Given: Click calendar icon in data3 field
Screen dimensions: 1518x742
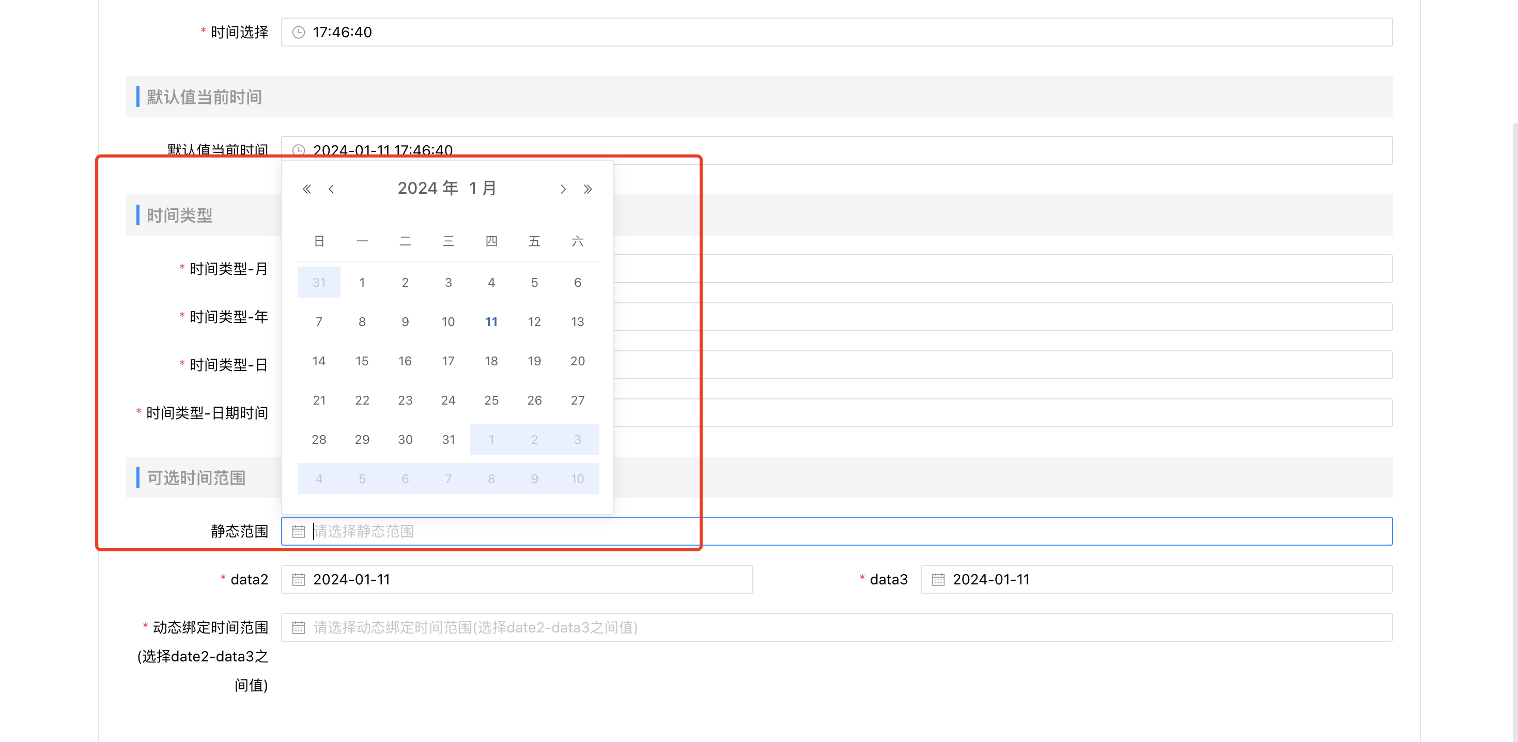Looking at the screenshot, I should [938, 580].
